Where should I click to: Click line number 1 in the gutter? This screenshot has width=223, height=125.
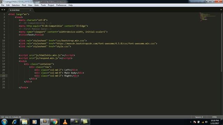[4, 14]
